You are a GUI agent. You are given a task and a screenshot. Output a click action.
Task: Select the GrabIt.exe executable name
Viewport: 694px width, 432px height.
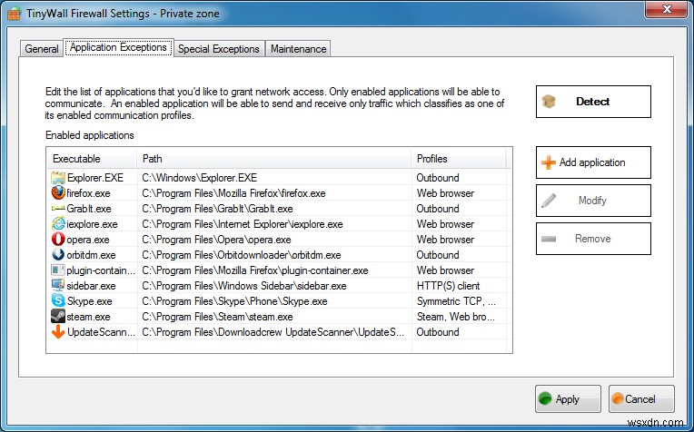pos(88,209)
